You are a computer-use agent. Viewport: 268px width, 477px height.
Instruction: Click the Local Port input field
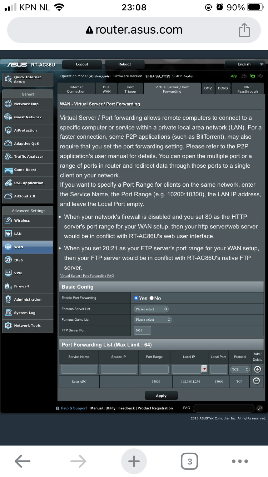[218, 369]
